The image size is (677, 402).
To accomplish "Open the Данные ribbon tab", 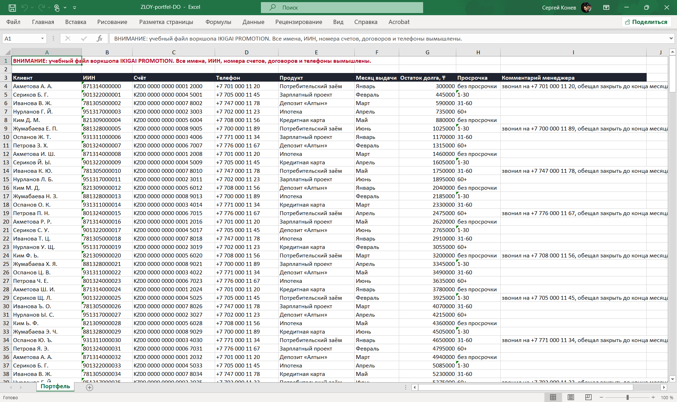I will click(253, 22).
